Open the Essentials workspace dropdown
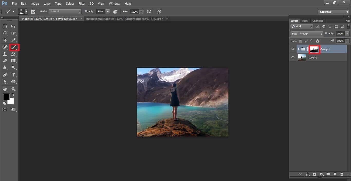Screen dimensions: 351x181 click(x=333, y=12)
